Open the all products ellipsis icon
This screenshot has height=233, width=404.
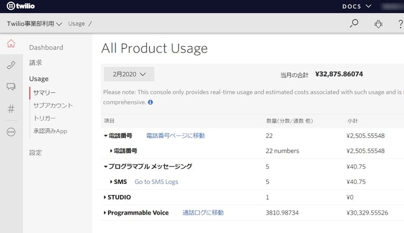tap(11, 132)
